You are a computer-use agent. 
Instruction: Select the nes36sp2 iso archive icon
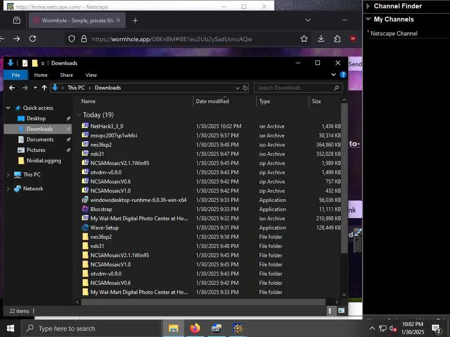tap(85, 144)
